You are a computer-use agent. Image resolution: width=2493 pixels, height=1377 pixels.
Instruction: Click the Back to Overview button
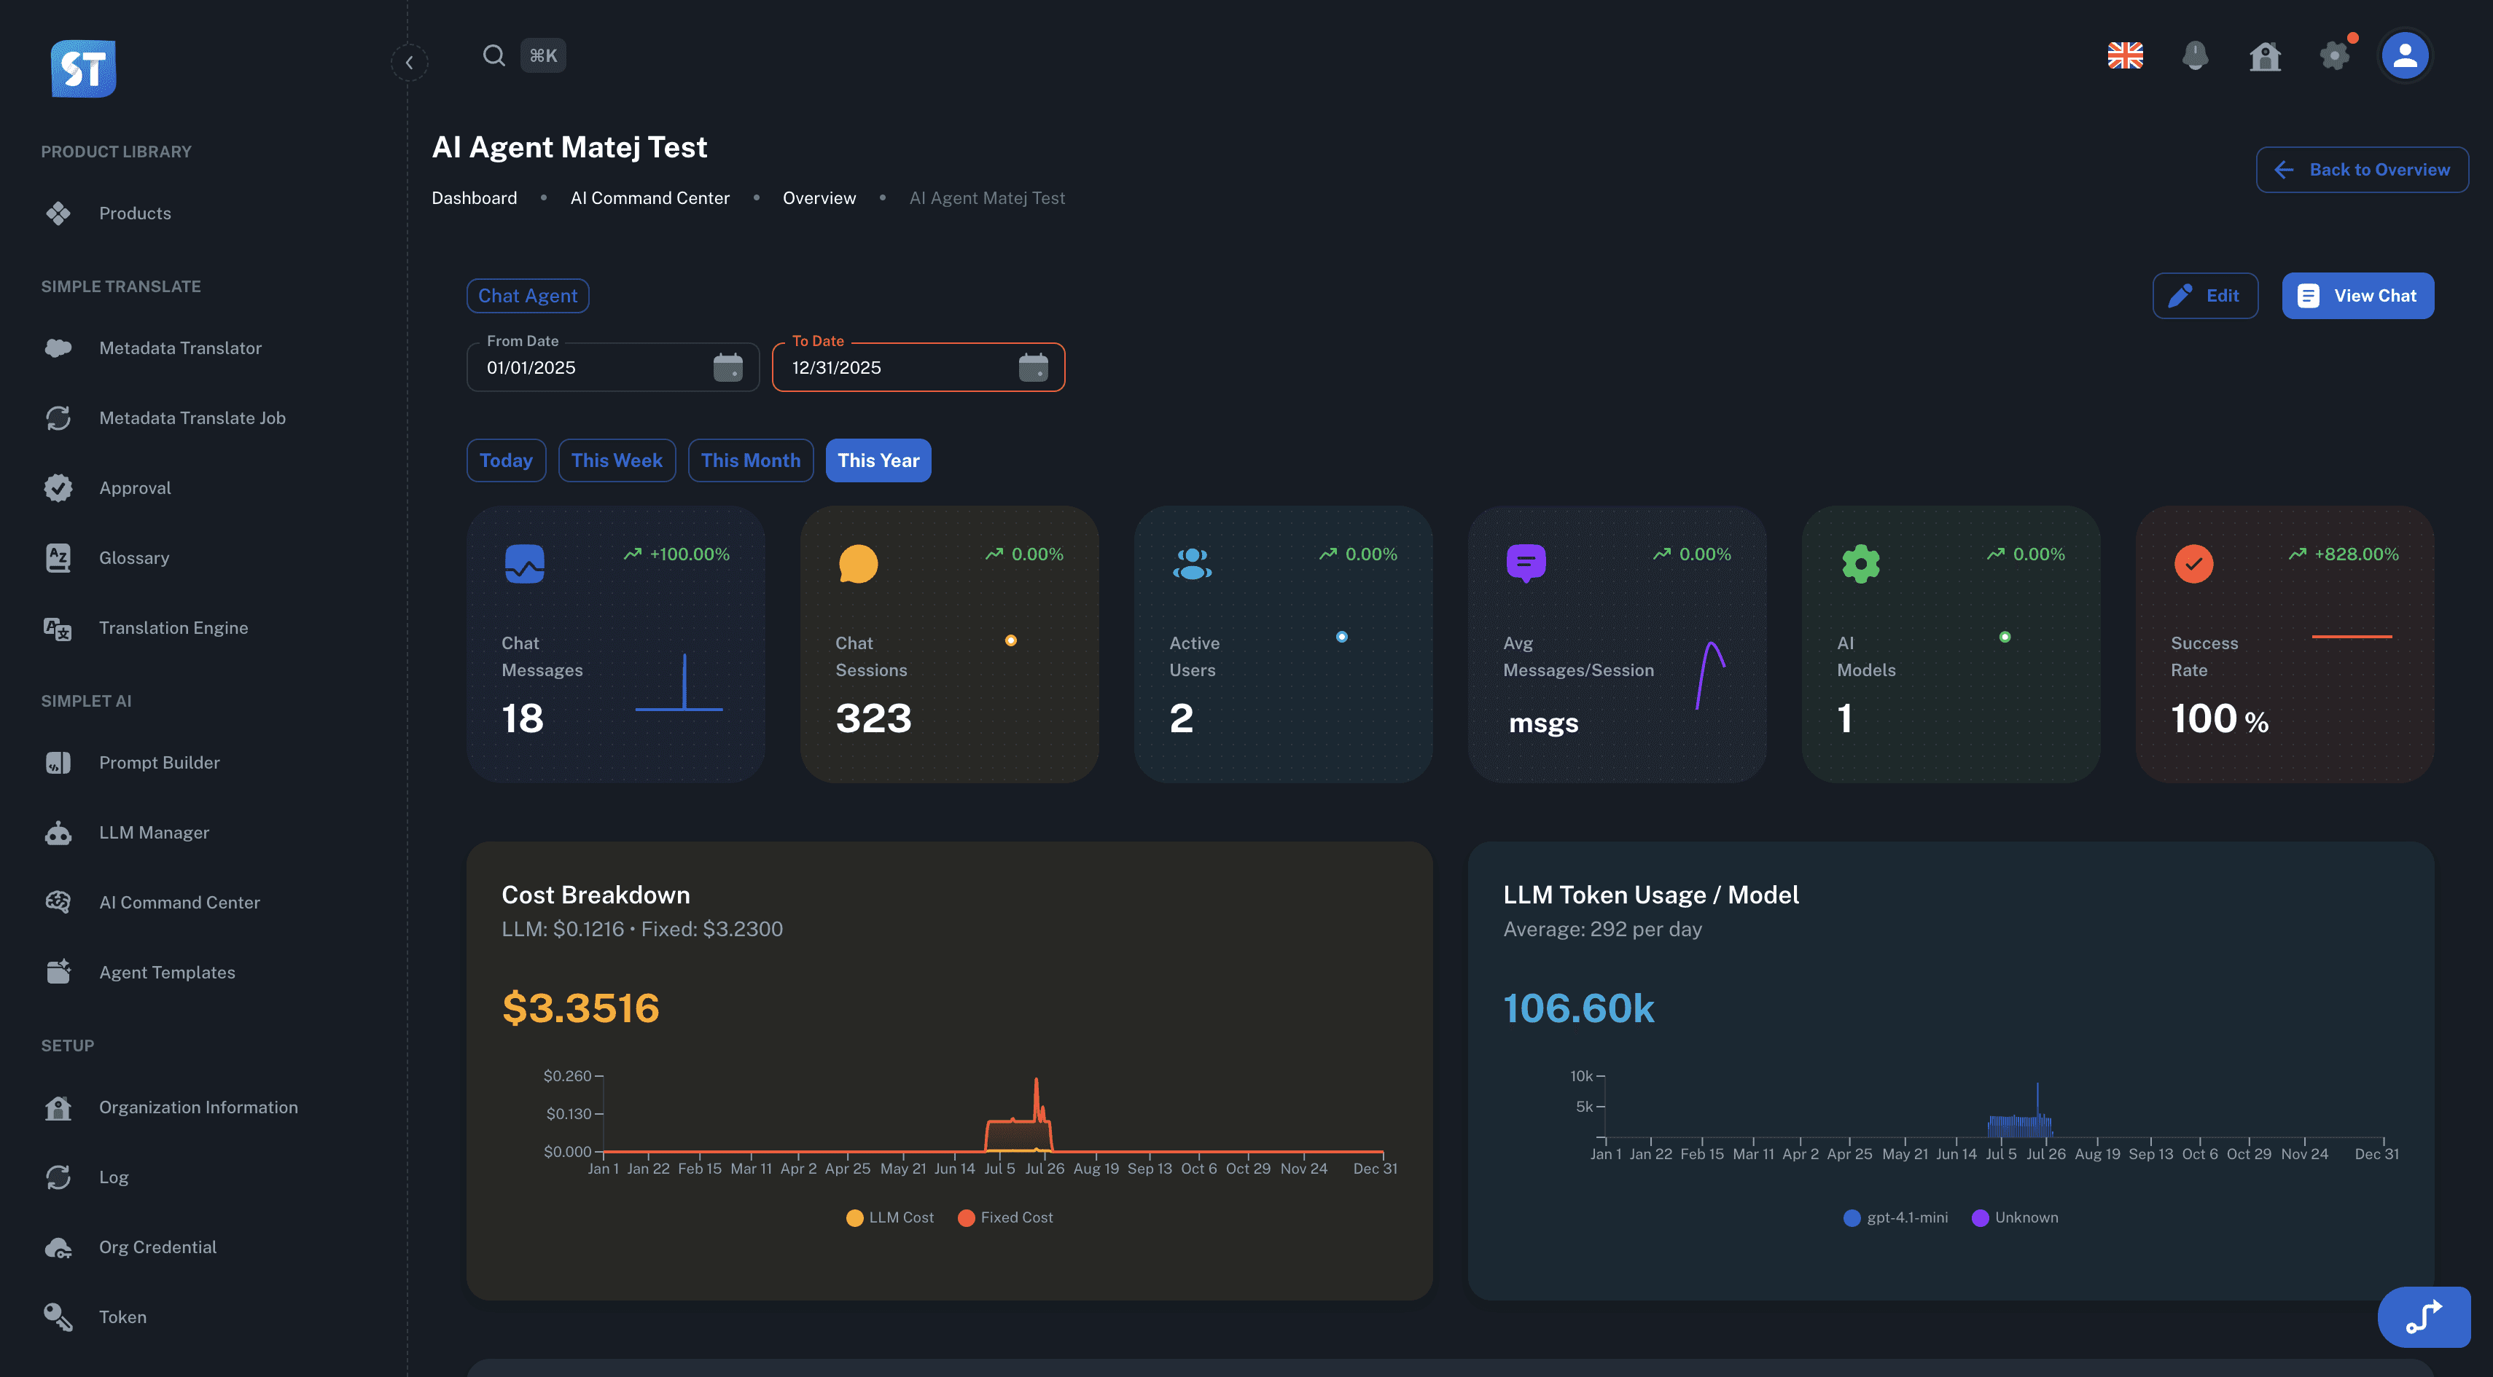click(2363, 169)
